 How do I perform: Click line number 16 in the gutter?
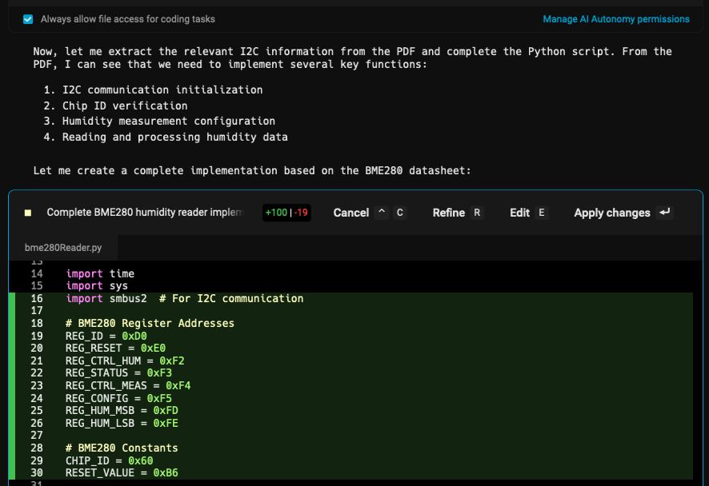[x=38, y=297]
